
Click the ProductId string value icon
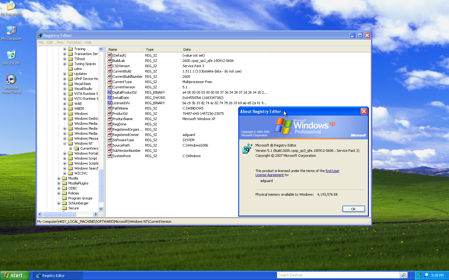(x=110, y=113)
